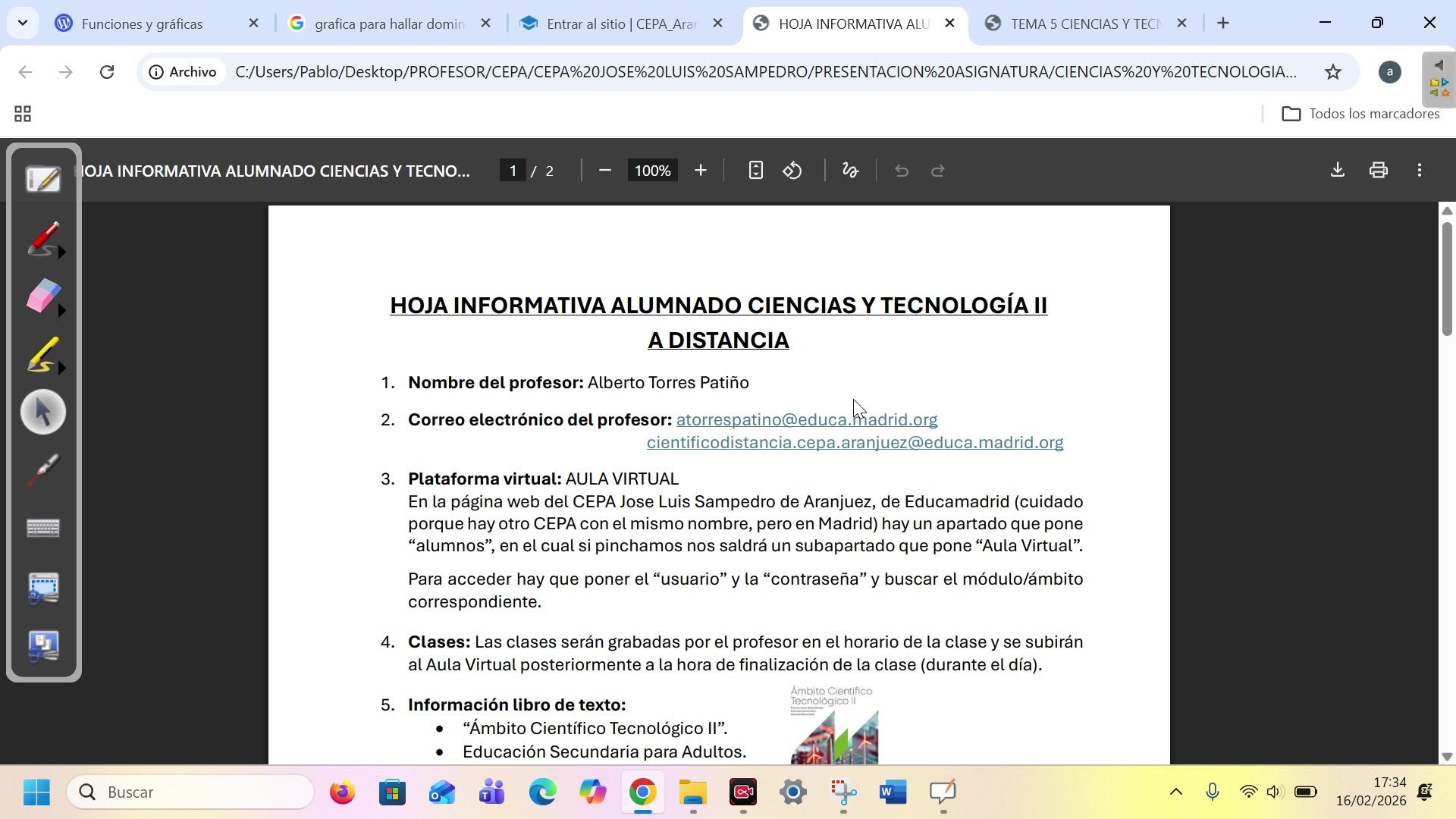
Task: Download the PDF document
Action: click(1338, 171)
